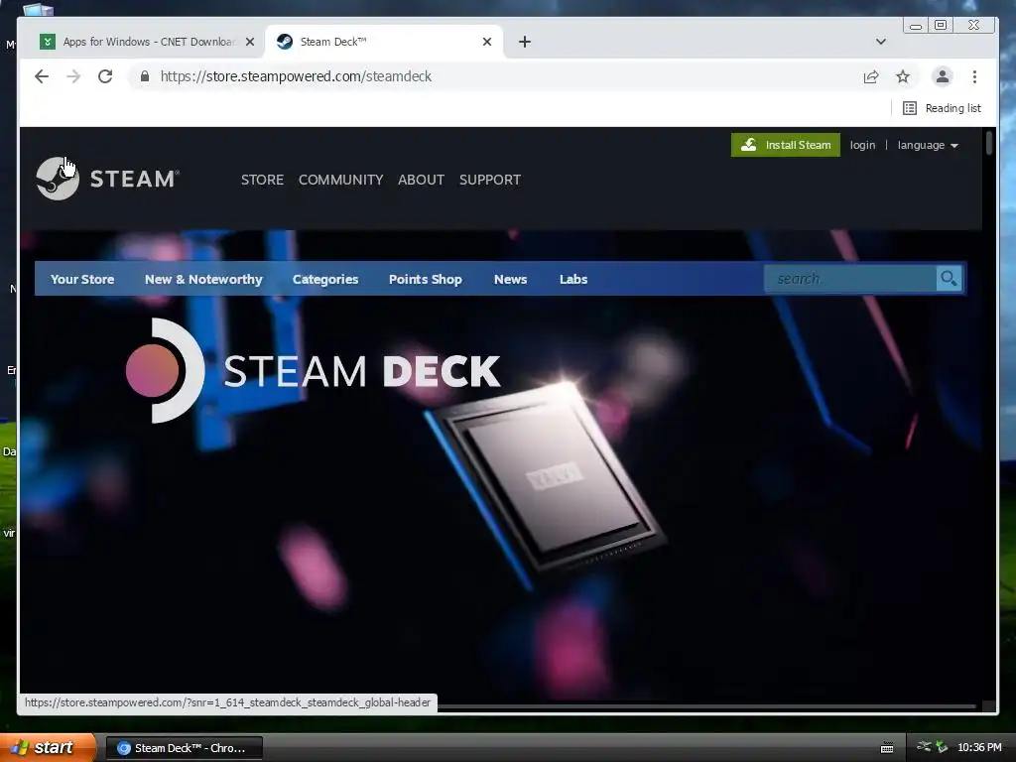The image size is (1016, 762).
Task: Click the safely remove hardware tray icon
Action: pos(942,747)
